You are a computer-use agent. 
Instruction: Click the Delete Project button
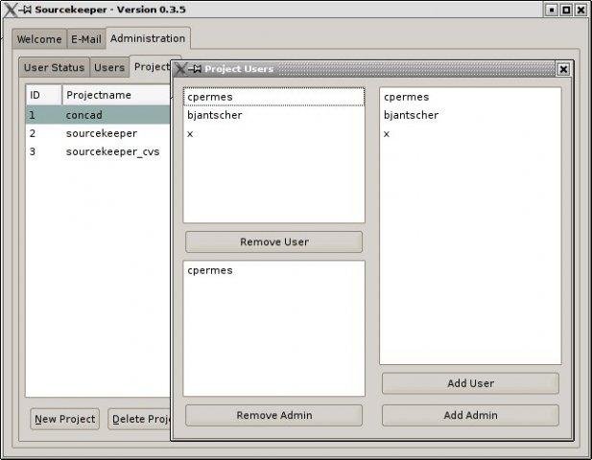pyautogui.click(x=139, y=419)
